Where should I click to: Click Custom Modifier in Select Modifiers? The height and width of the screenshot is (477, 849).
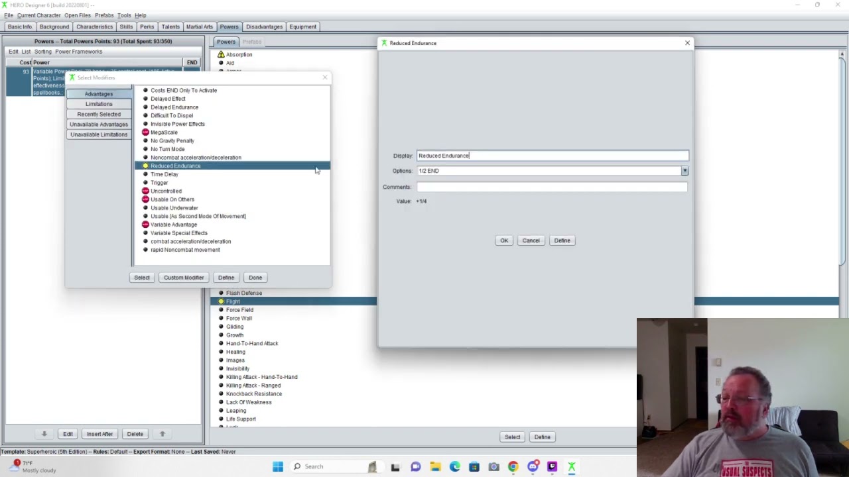(x=184, y=278)
